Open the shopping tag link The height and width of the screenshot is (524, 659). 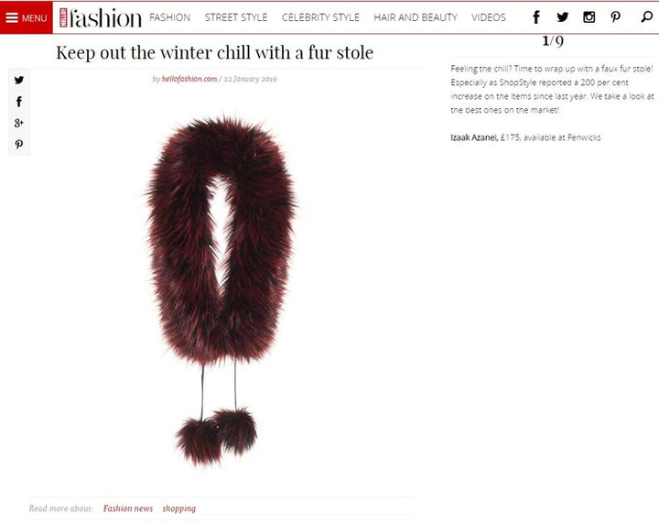179,508
